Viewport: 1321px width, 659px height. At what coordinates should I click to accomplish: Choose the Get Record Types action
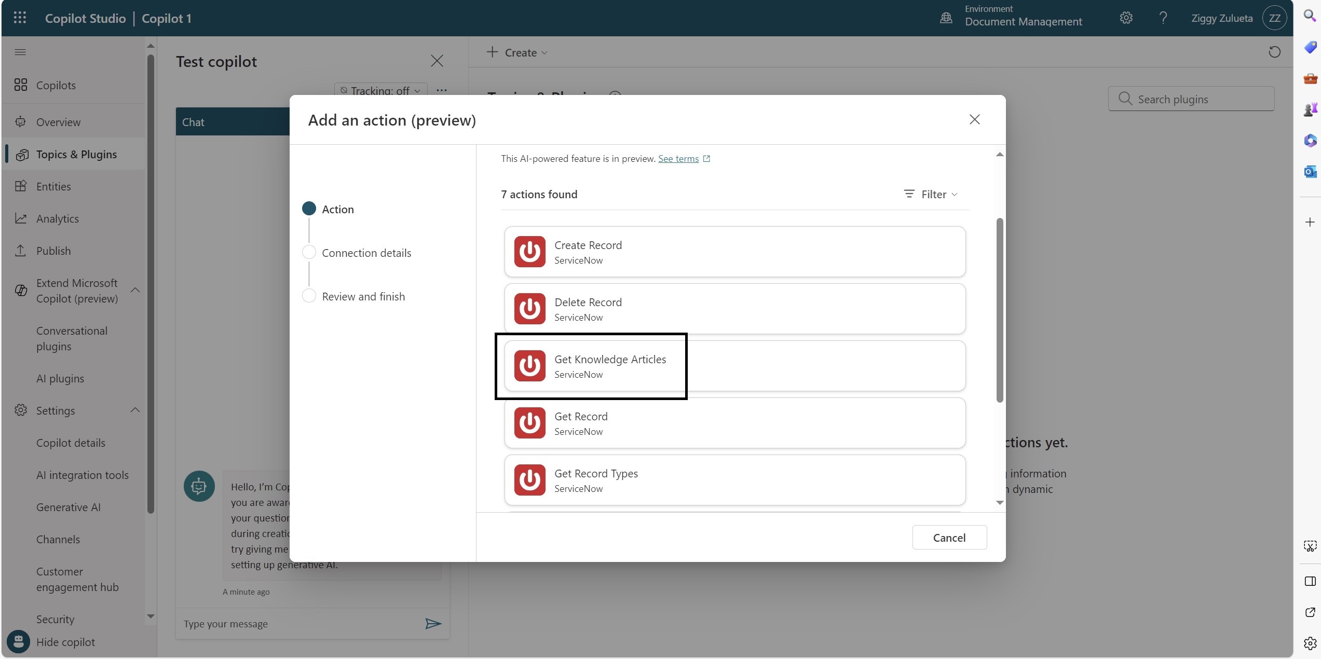pyautogui.click(x=734, y=480)
